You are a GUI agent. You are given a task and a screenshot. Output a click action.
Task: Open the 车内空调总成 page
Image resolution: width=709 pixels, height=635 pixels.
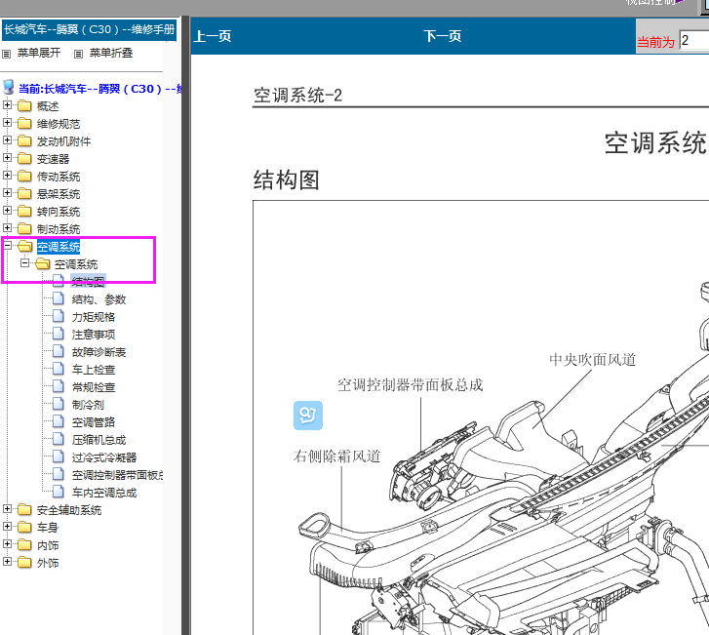click(104, 493)
